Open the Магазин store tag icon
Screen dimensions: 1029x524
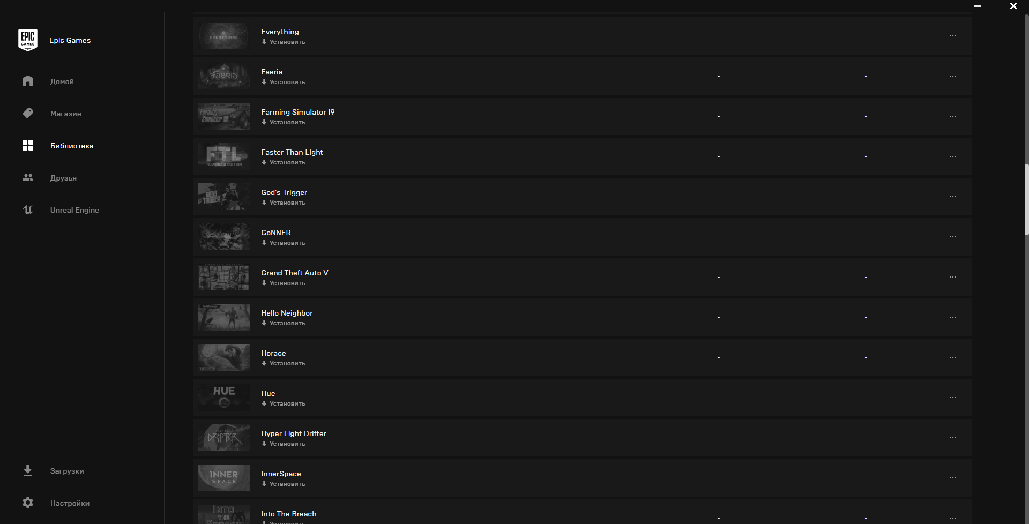pyautogui.click(x=28, y=113)
